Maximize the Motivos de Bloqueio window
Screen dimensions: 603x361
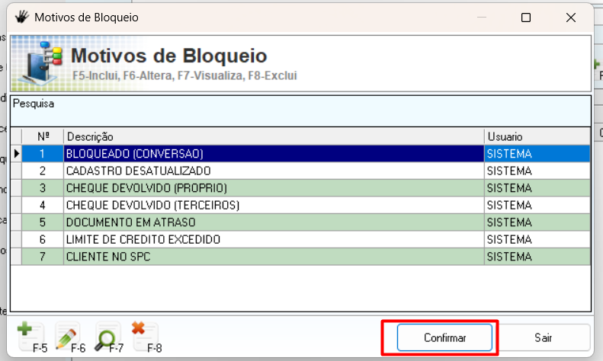[525, 17]
